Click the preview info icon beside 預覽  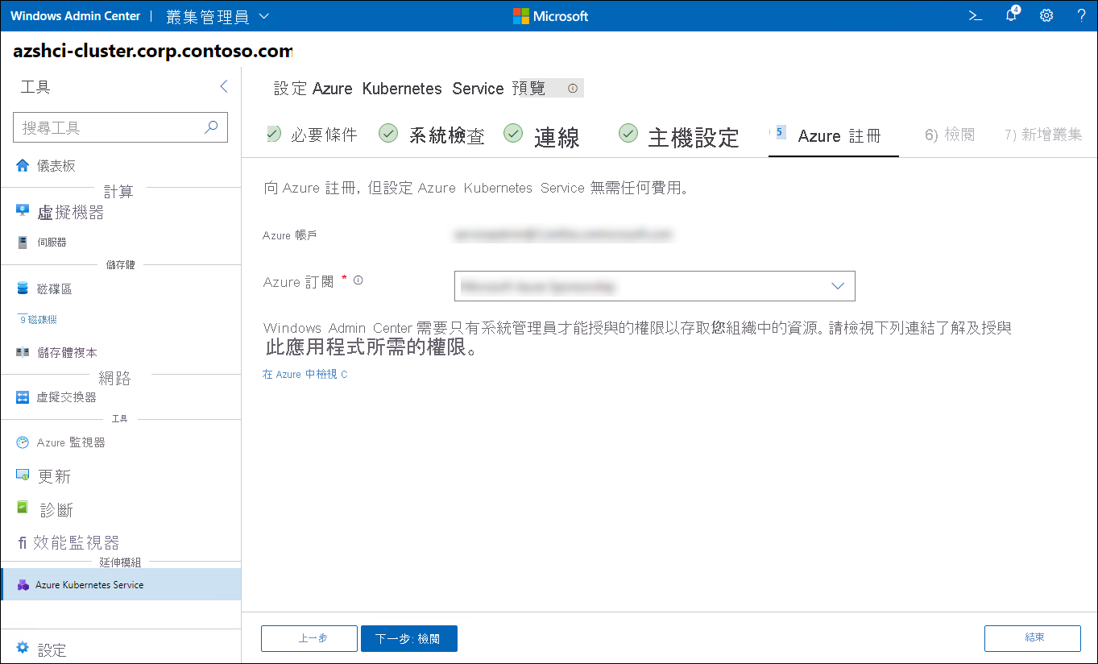coord(573,89)
